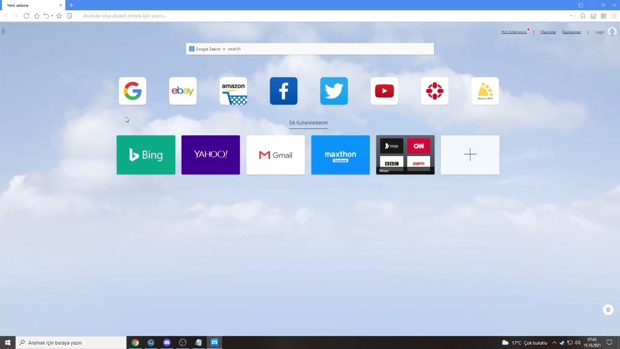Open the weather widget 17°C Çok bulutlu
The height and width of the screenshot is (349, 620).
tap(525, 343)
